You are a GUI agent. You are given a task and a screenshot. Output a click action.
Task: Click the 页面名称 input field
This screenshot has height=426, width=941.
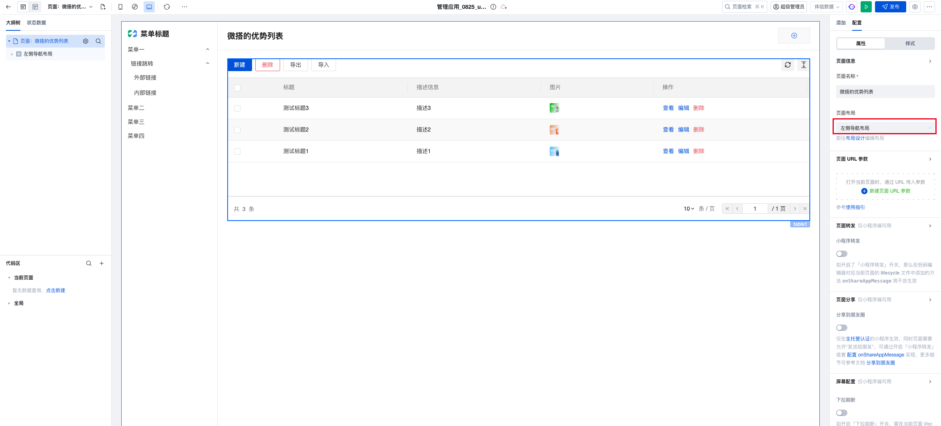pos(885,92)
